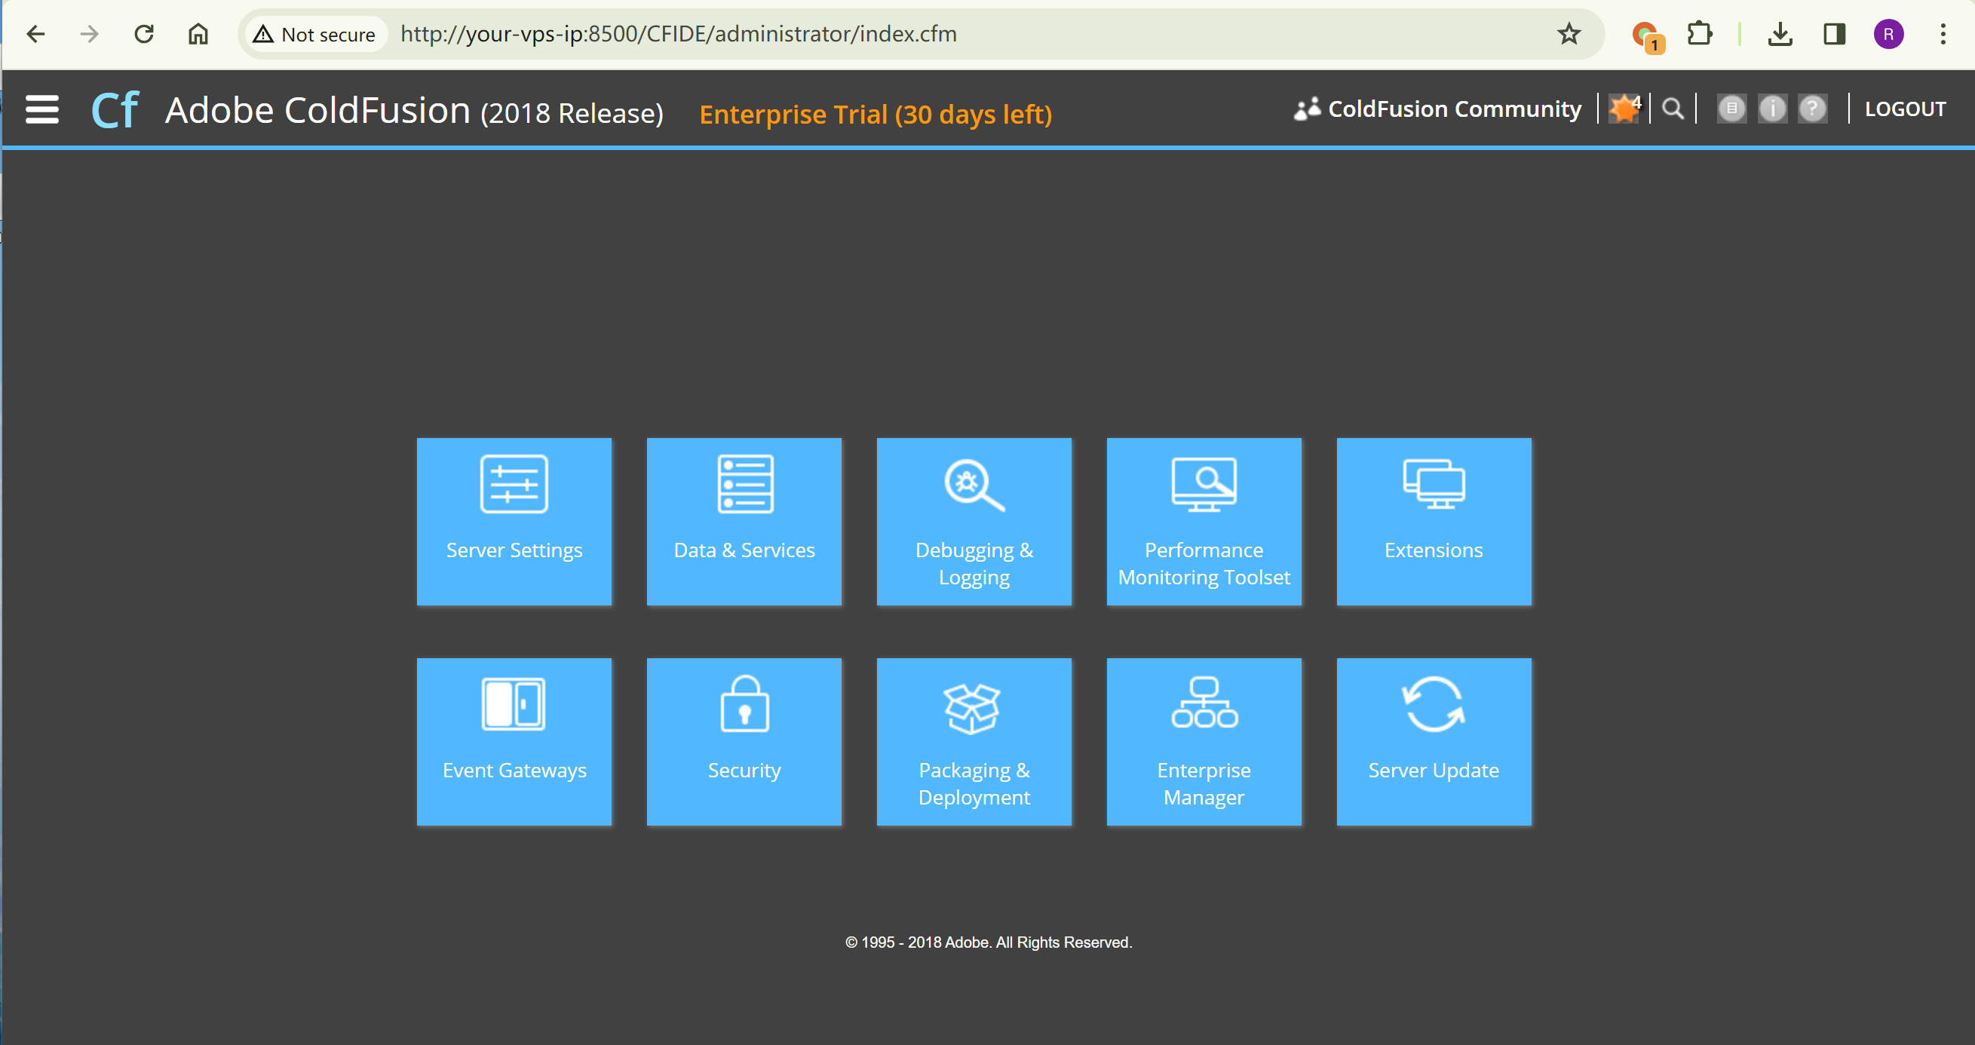Open the Security lock tile

pyautogui.click(x=744, y=741)
